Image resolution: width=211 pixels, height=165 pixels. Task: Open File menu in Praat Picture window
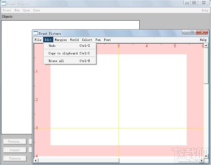point(38,40)
